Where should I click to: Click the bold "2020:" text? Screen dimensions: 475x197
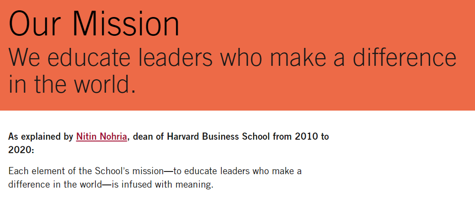pyautogui.click(x=21, y=150)
